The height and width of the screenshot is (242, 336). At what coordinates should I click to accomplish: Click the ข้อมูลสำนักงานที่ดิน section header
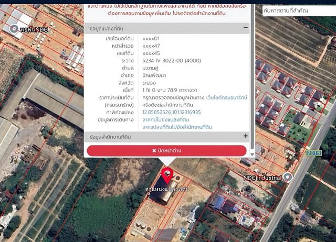111,137
